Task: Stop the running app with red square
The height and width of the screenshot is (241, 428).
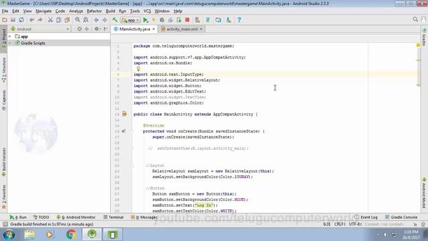Action: (187, 20)
